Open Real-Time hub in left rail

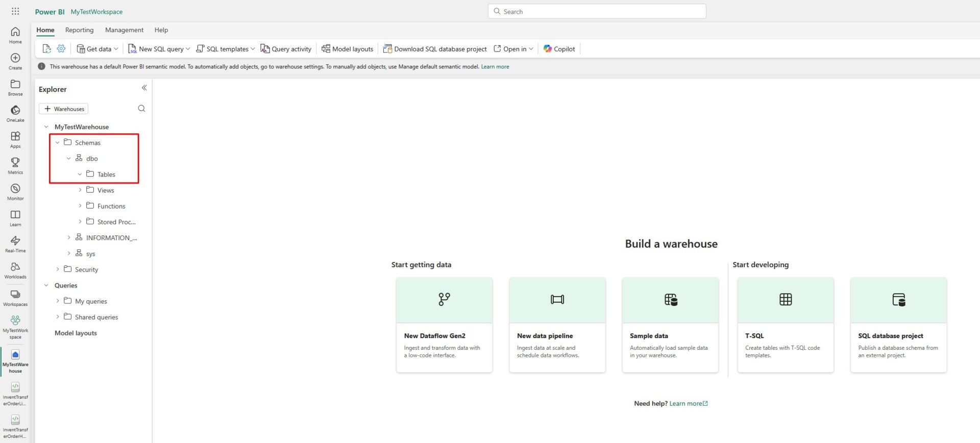point(15,244)
